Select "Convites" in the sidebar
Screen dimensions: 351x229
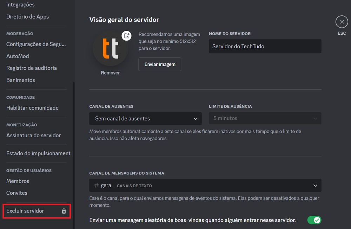point(17,193)
